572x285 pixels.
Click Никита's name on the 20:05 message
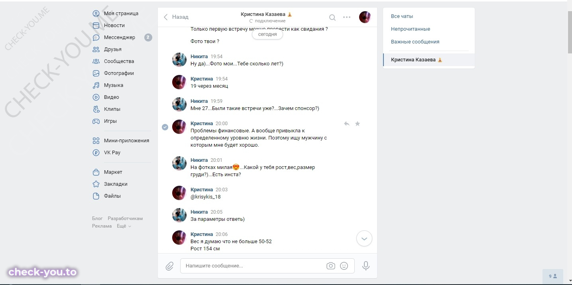coord(199,212)
